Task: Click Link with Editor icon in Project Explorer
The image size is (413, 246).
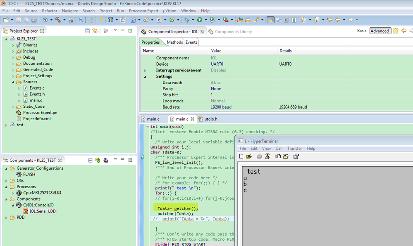Action: (95, 31)
